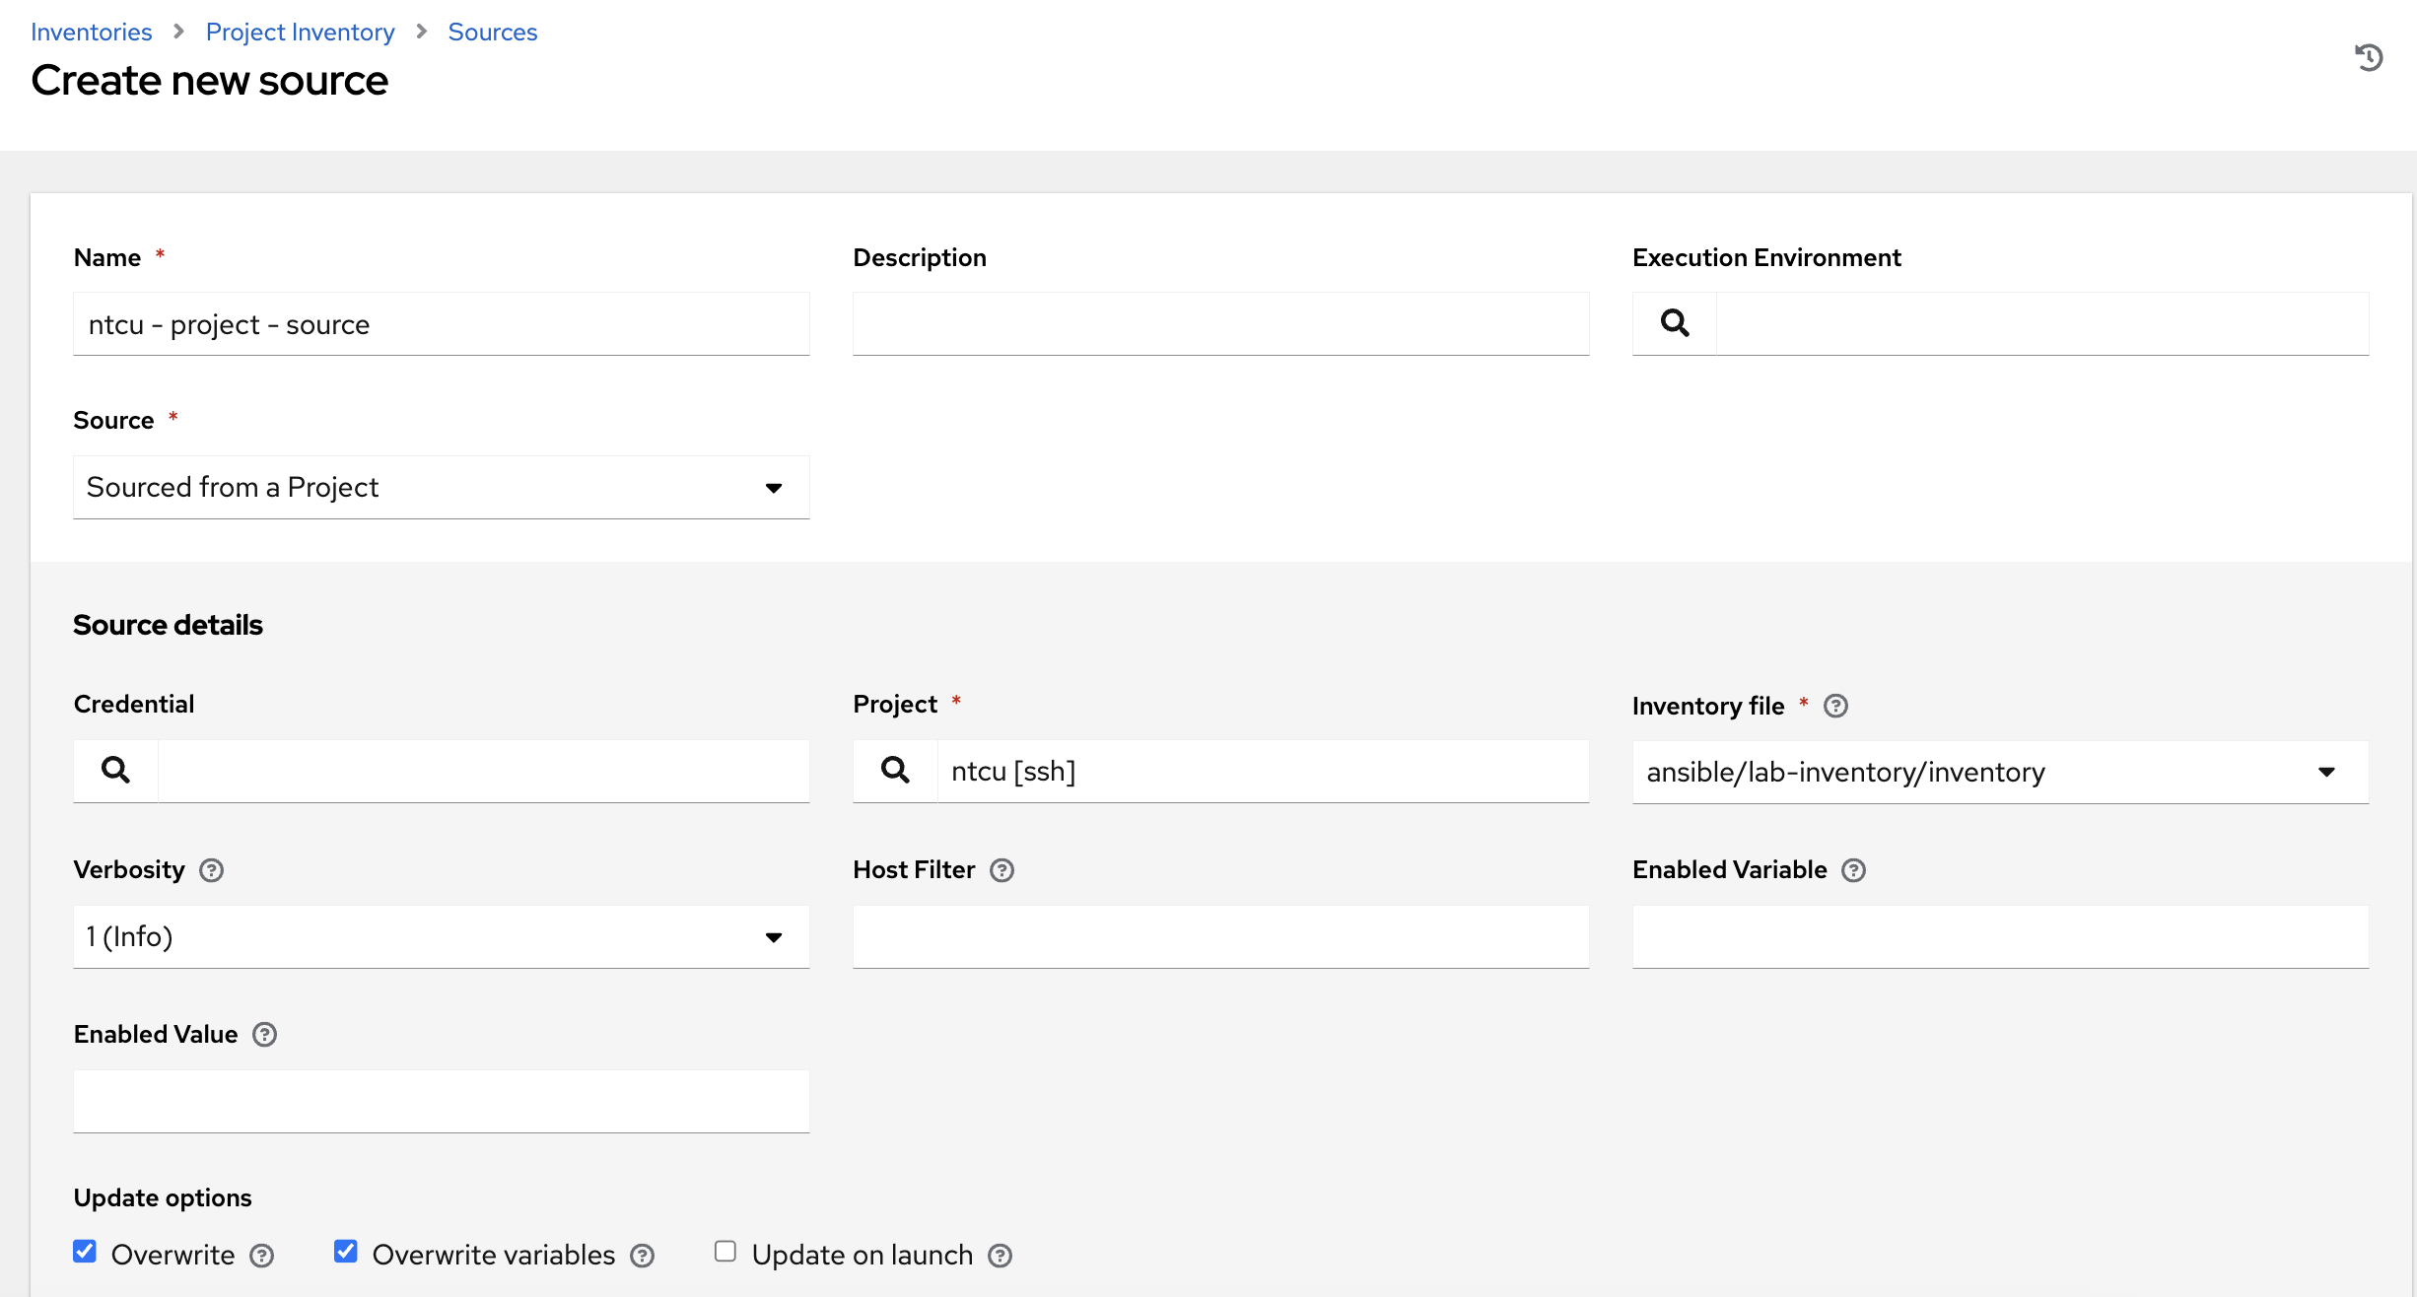Open Project Inventory breadcrumb link

[300, 32]
